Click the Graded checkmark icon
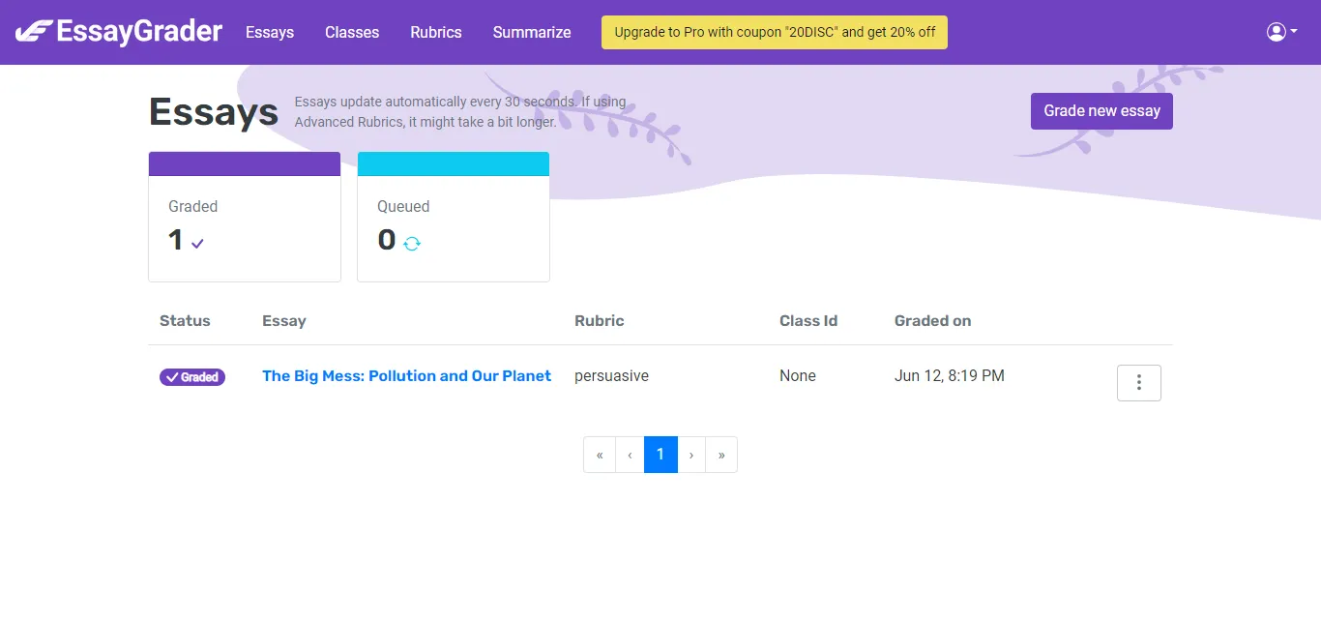 coord(197,244)
